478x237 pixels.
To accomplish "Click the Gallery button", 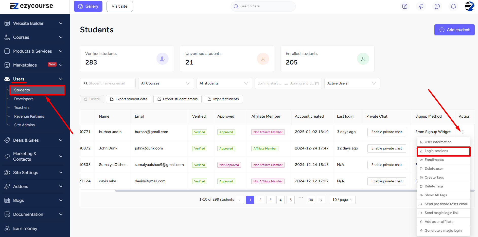I will point(88,6).
